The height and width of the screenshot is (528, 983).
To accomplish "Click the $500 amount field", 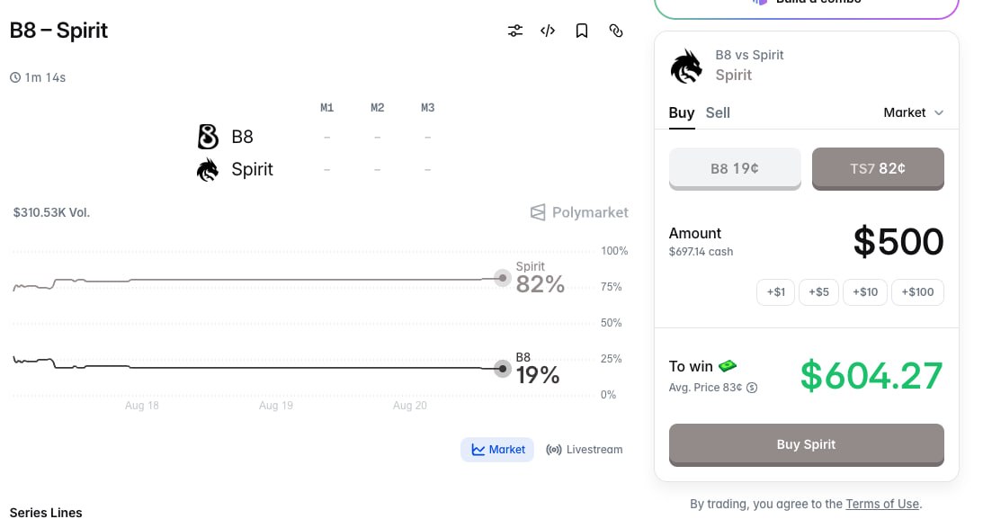I will (898, 241).
